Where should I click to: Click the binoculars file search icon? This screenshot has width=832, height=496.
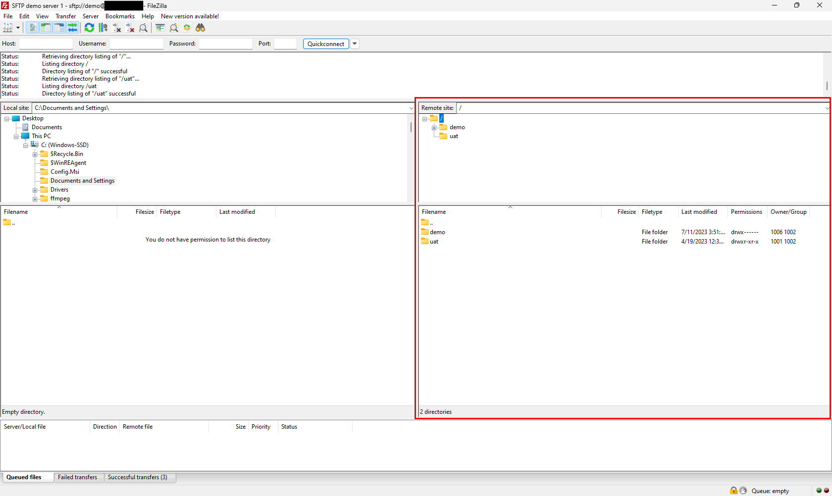pos(200,28)
